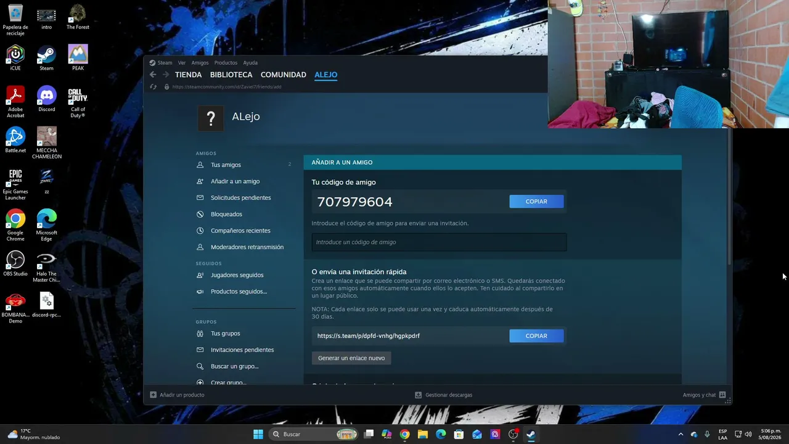Image resolution: width=789 pixels, height=444 pixels.
Task: Click the Tus amigos person icon
Action: point(200,165)
